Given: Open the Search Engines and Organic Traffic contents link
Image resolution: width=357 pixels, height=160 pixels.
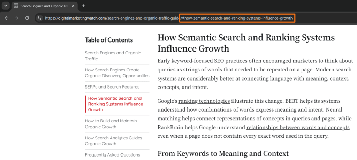Looking at the screenshot, I should pos(113,56).
